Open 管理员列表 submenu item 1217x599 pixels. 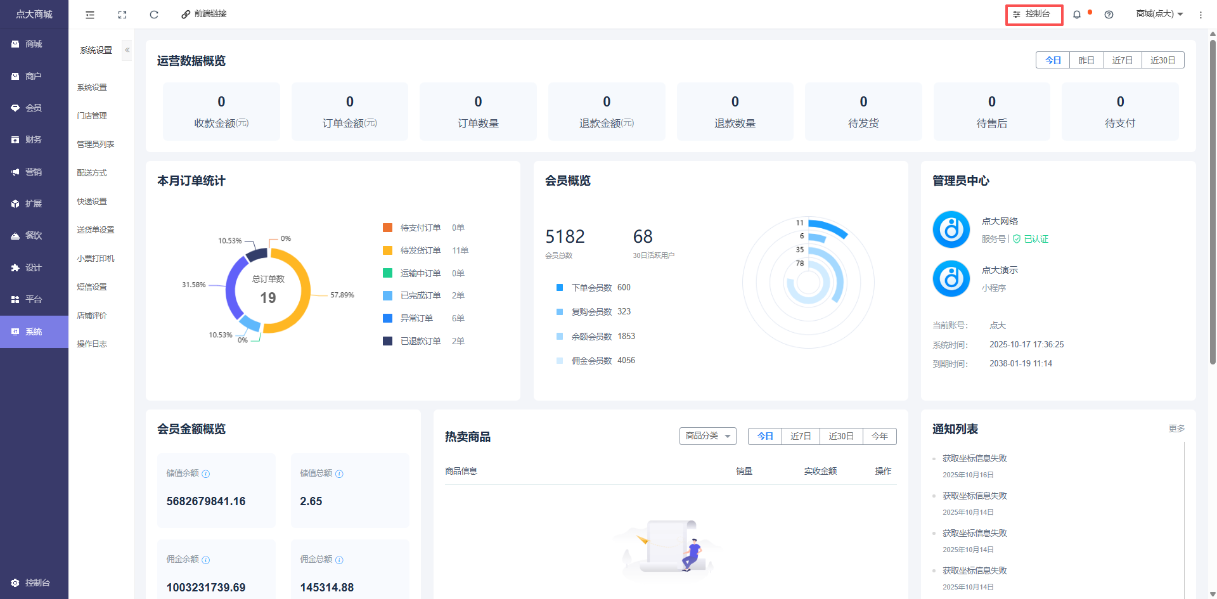pos(96,145)
